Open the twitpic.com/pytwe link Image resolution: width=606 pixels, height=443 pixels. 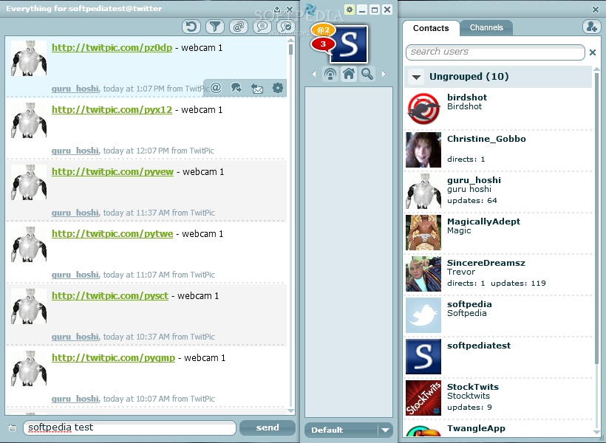point(112,234)
